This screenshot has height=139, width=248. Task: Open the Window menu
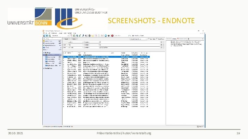click(x=70, y=33)
